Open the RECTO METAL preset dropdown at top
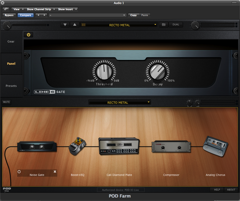This screenshot has height=201, width=240. click(x=119, y=25)
